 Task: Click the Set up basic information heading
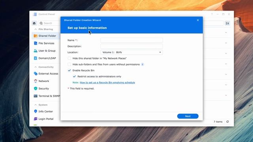coord(87,28)
